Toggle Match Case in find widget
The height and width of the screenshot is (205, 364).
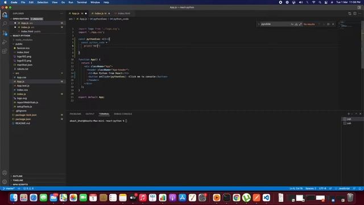coord(292,24)
